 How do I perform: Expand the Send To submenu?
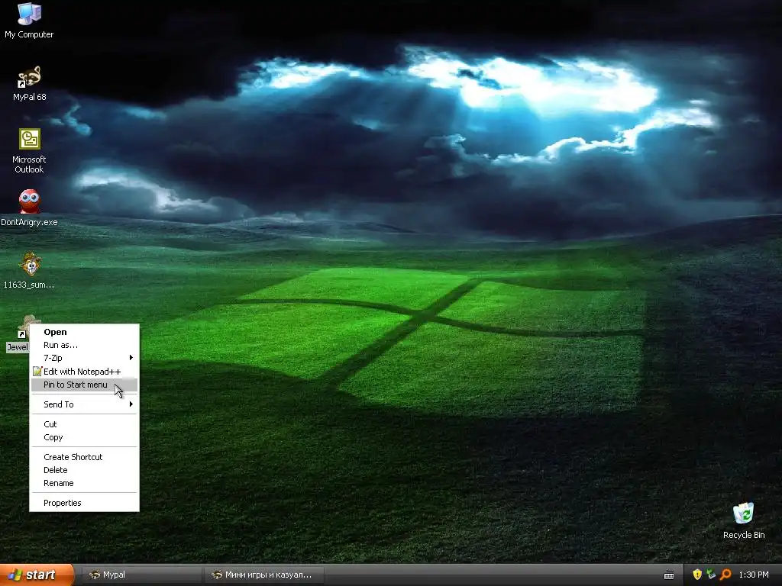pyautogui.click(x=84, y=404)
